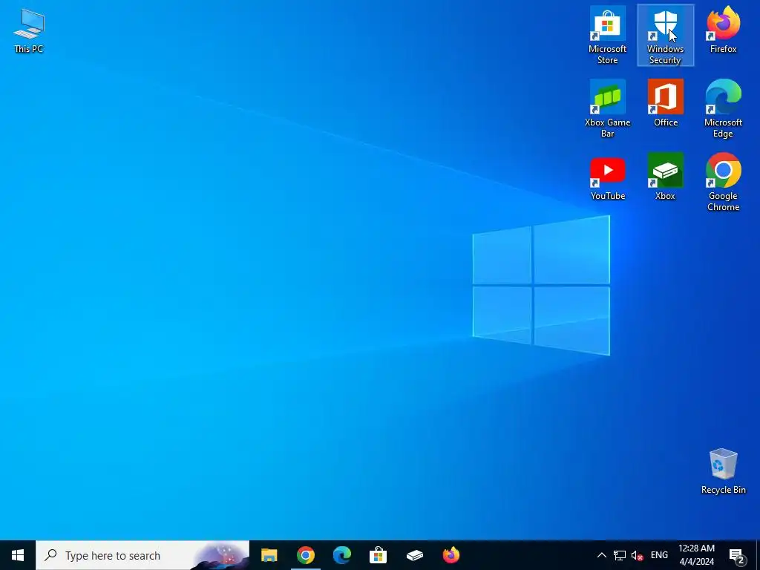Click the muted volume tray icon
The height and width of the screenshot is (570, 760).
point(637,555)
